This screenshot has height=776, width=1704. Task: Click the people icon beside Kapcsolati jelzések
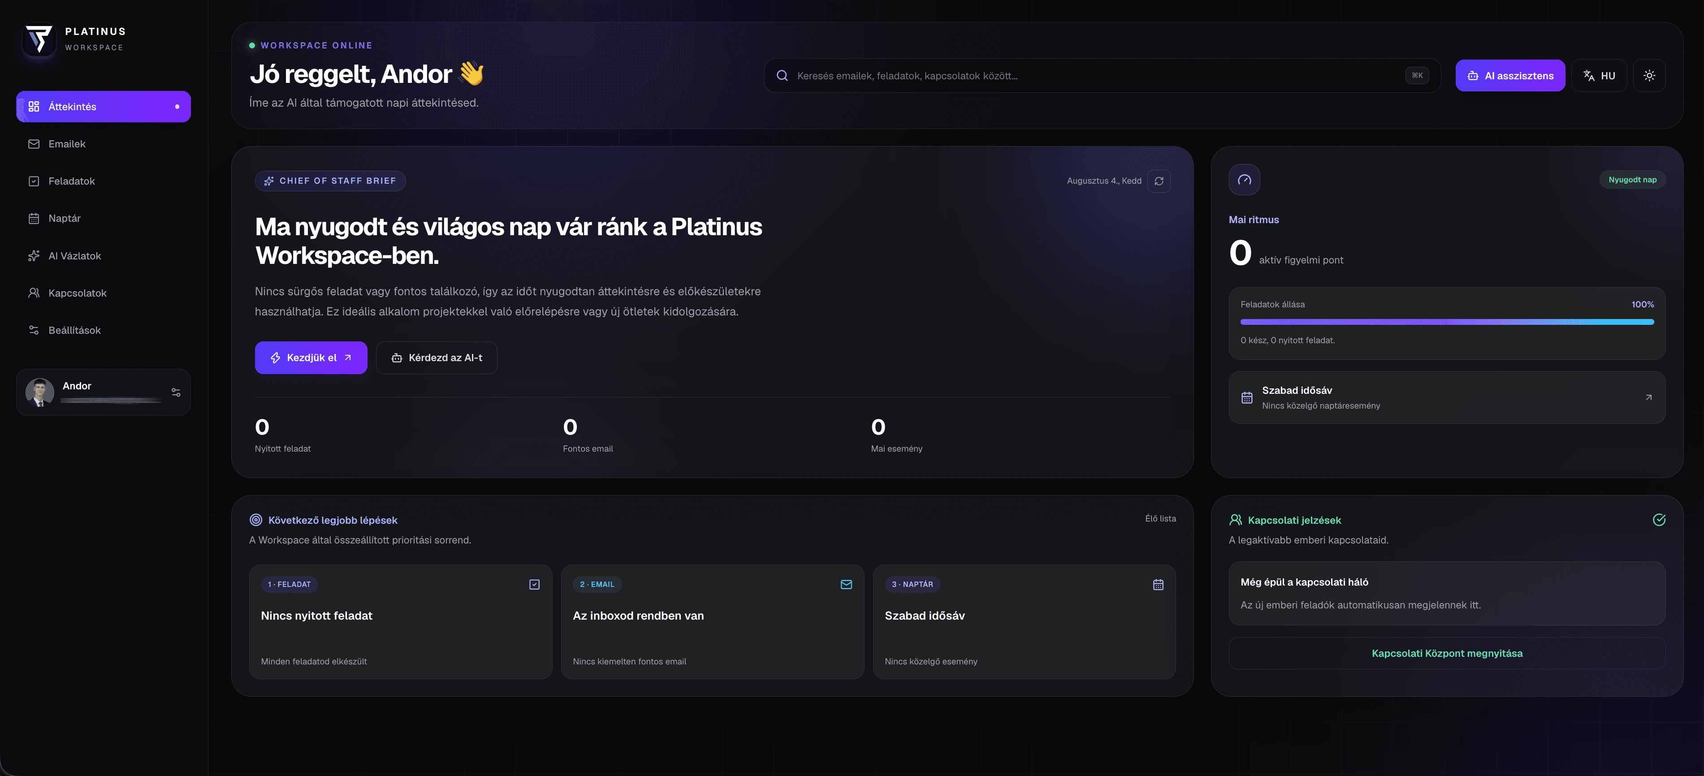point(1236,520)
